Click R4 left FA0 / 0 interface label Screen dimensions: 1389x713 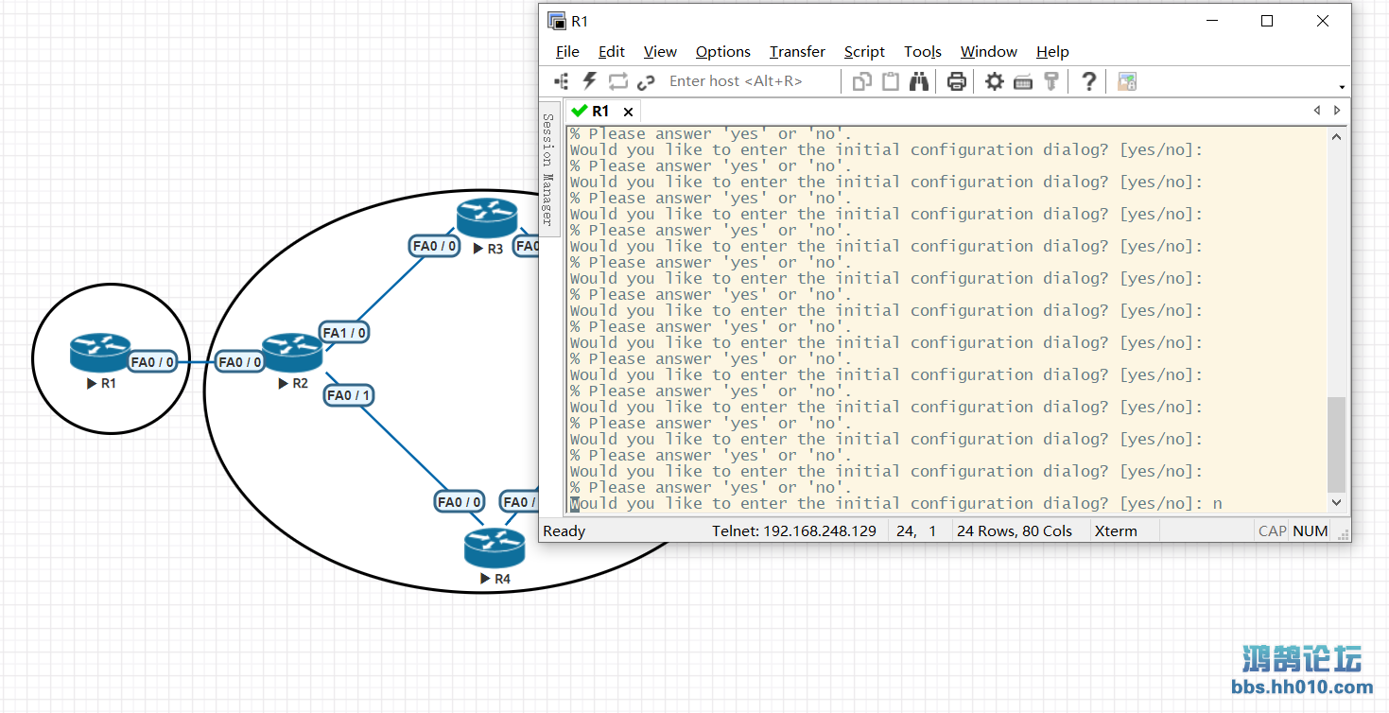click(x=460, y=502)
